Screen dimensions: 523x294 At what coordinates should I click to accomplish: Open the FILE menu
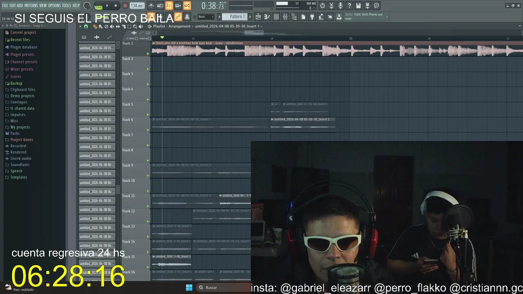coord(5,5)
